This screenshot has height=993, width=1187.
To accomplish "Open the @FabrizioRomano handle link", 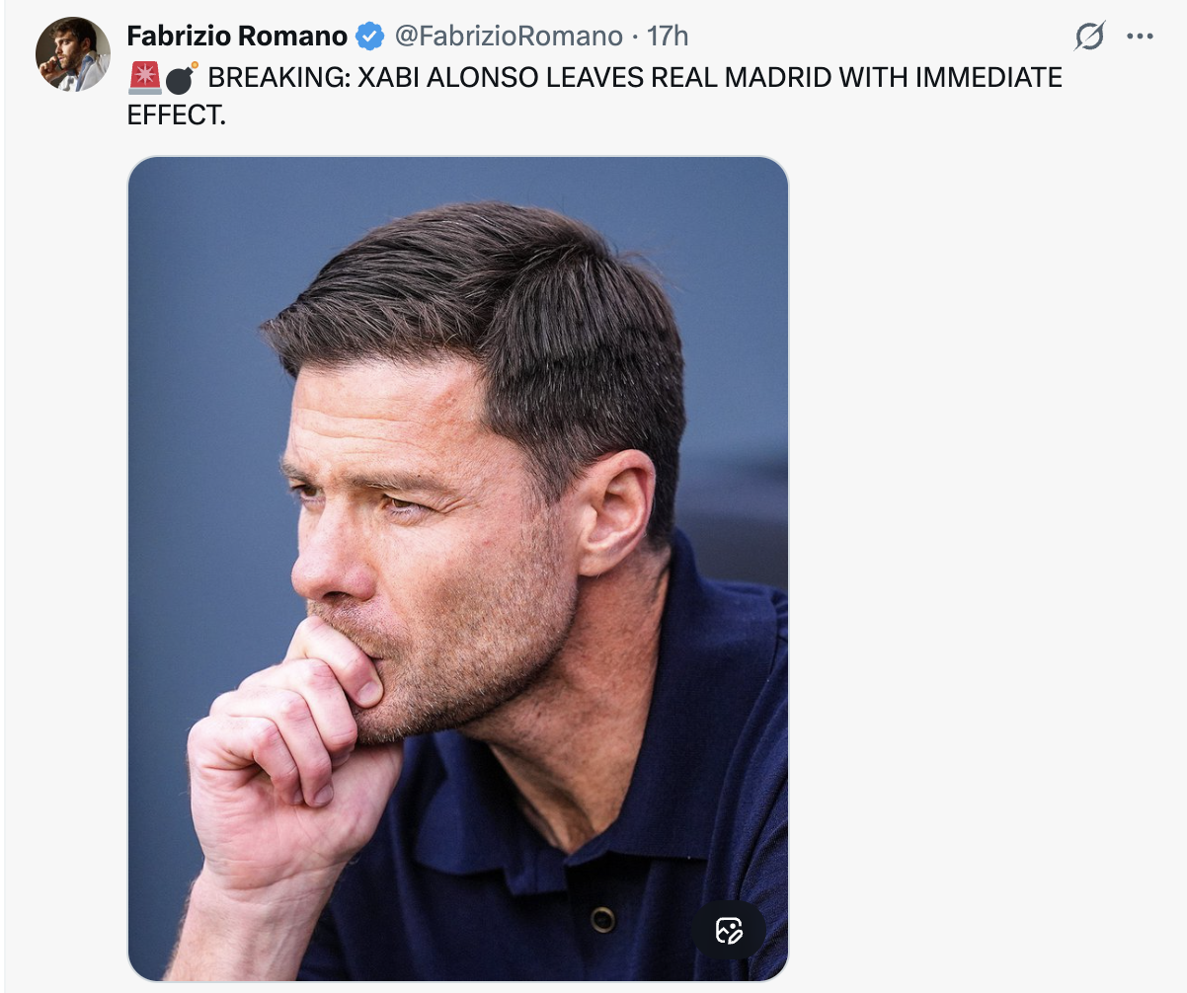I will [x=509, y=37].
